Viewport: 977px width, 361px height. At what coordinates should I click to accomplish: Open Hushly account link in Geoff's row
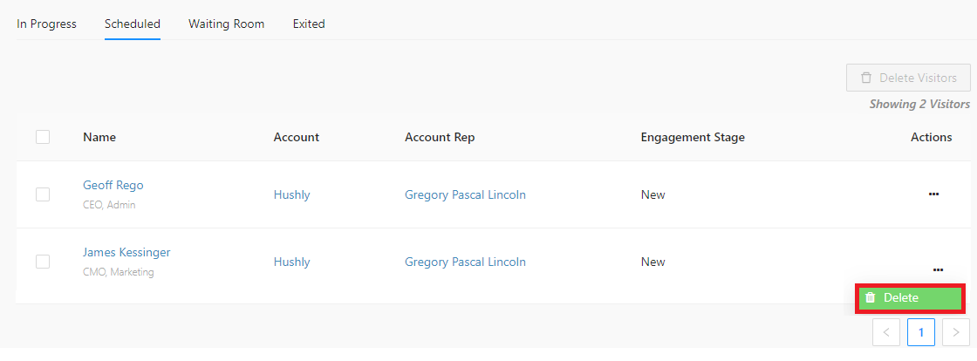291,194
